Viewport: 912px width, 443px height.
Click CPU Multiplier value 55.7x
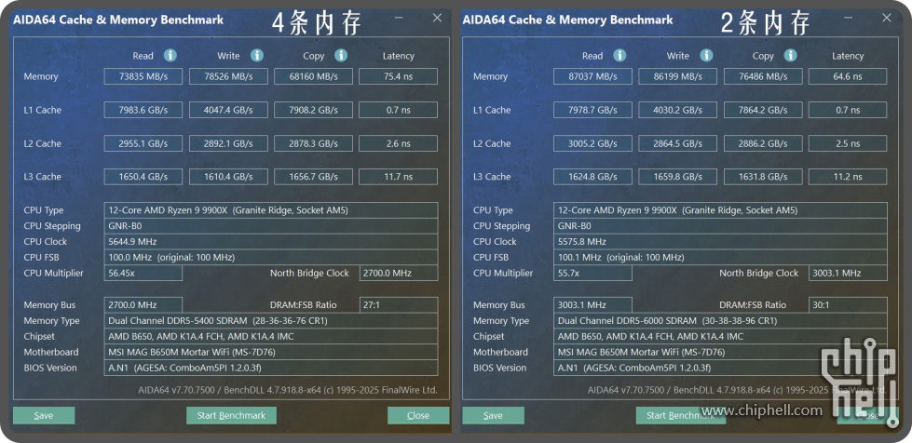tap(592, 274)
